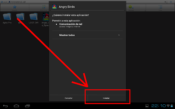The height and width of the screenshot is (109, 175).
Task: Open the path history dropdown arrow
Action: [165, 2]
